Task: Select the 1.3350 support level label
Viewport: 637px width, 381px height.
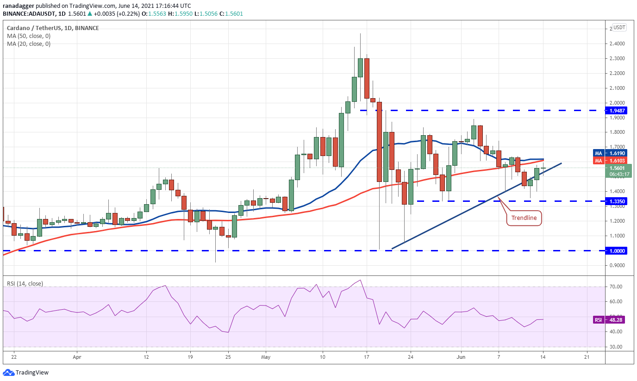Action: click(615, 201)
